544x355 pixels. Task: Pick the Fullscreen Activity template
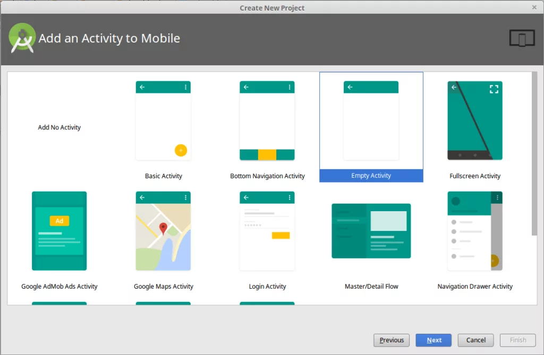[x=474, y=121]
